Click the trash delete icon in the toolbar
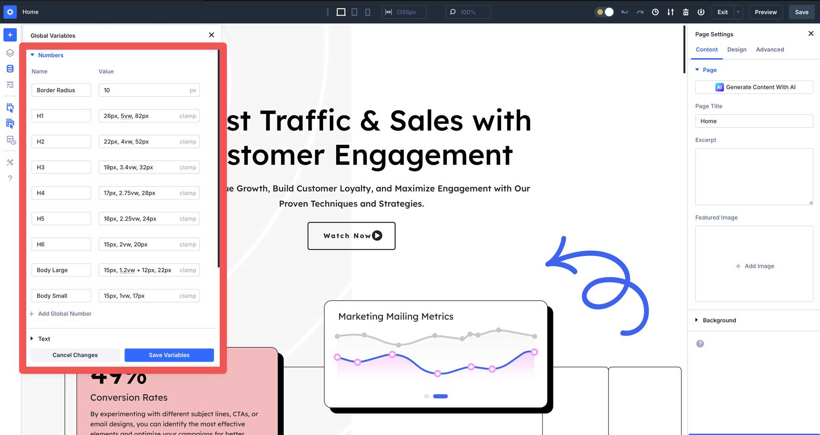This screenshot has height=435, width=820. pos(686,12)
